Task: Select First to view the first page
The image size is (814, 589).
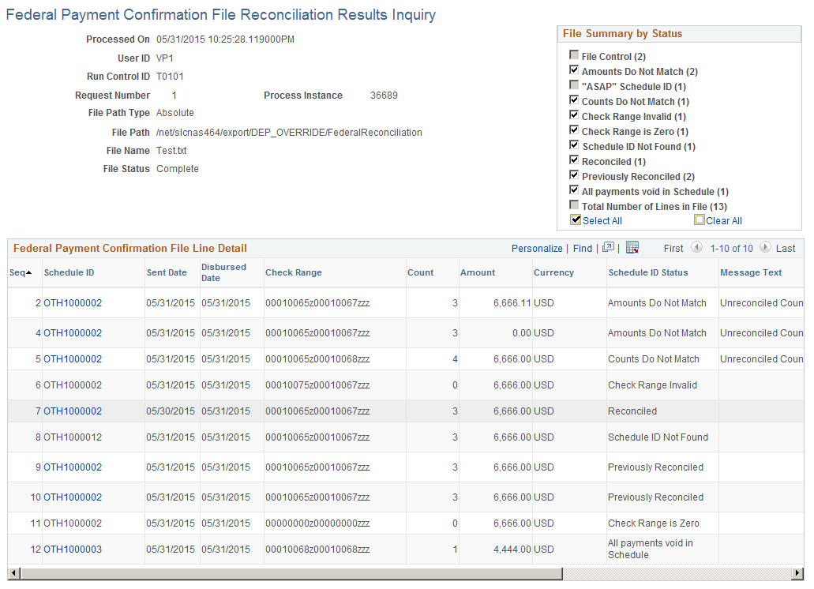Action: [x=673, y=248]
